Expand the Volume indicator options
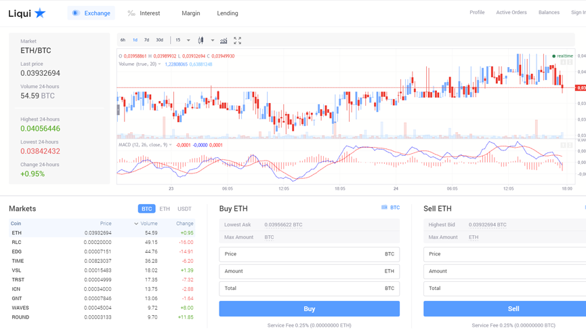586x330 pixels. click(160, 64)
